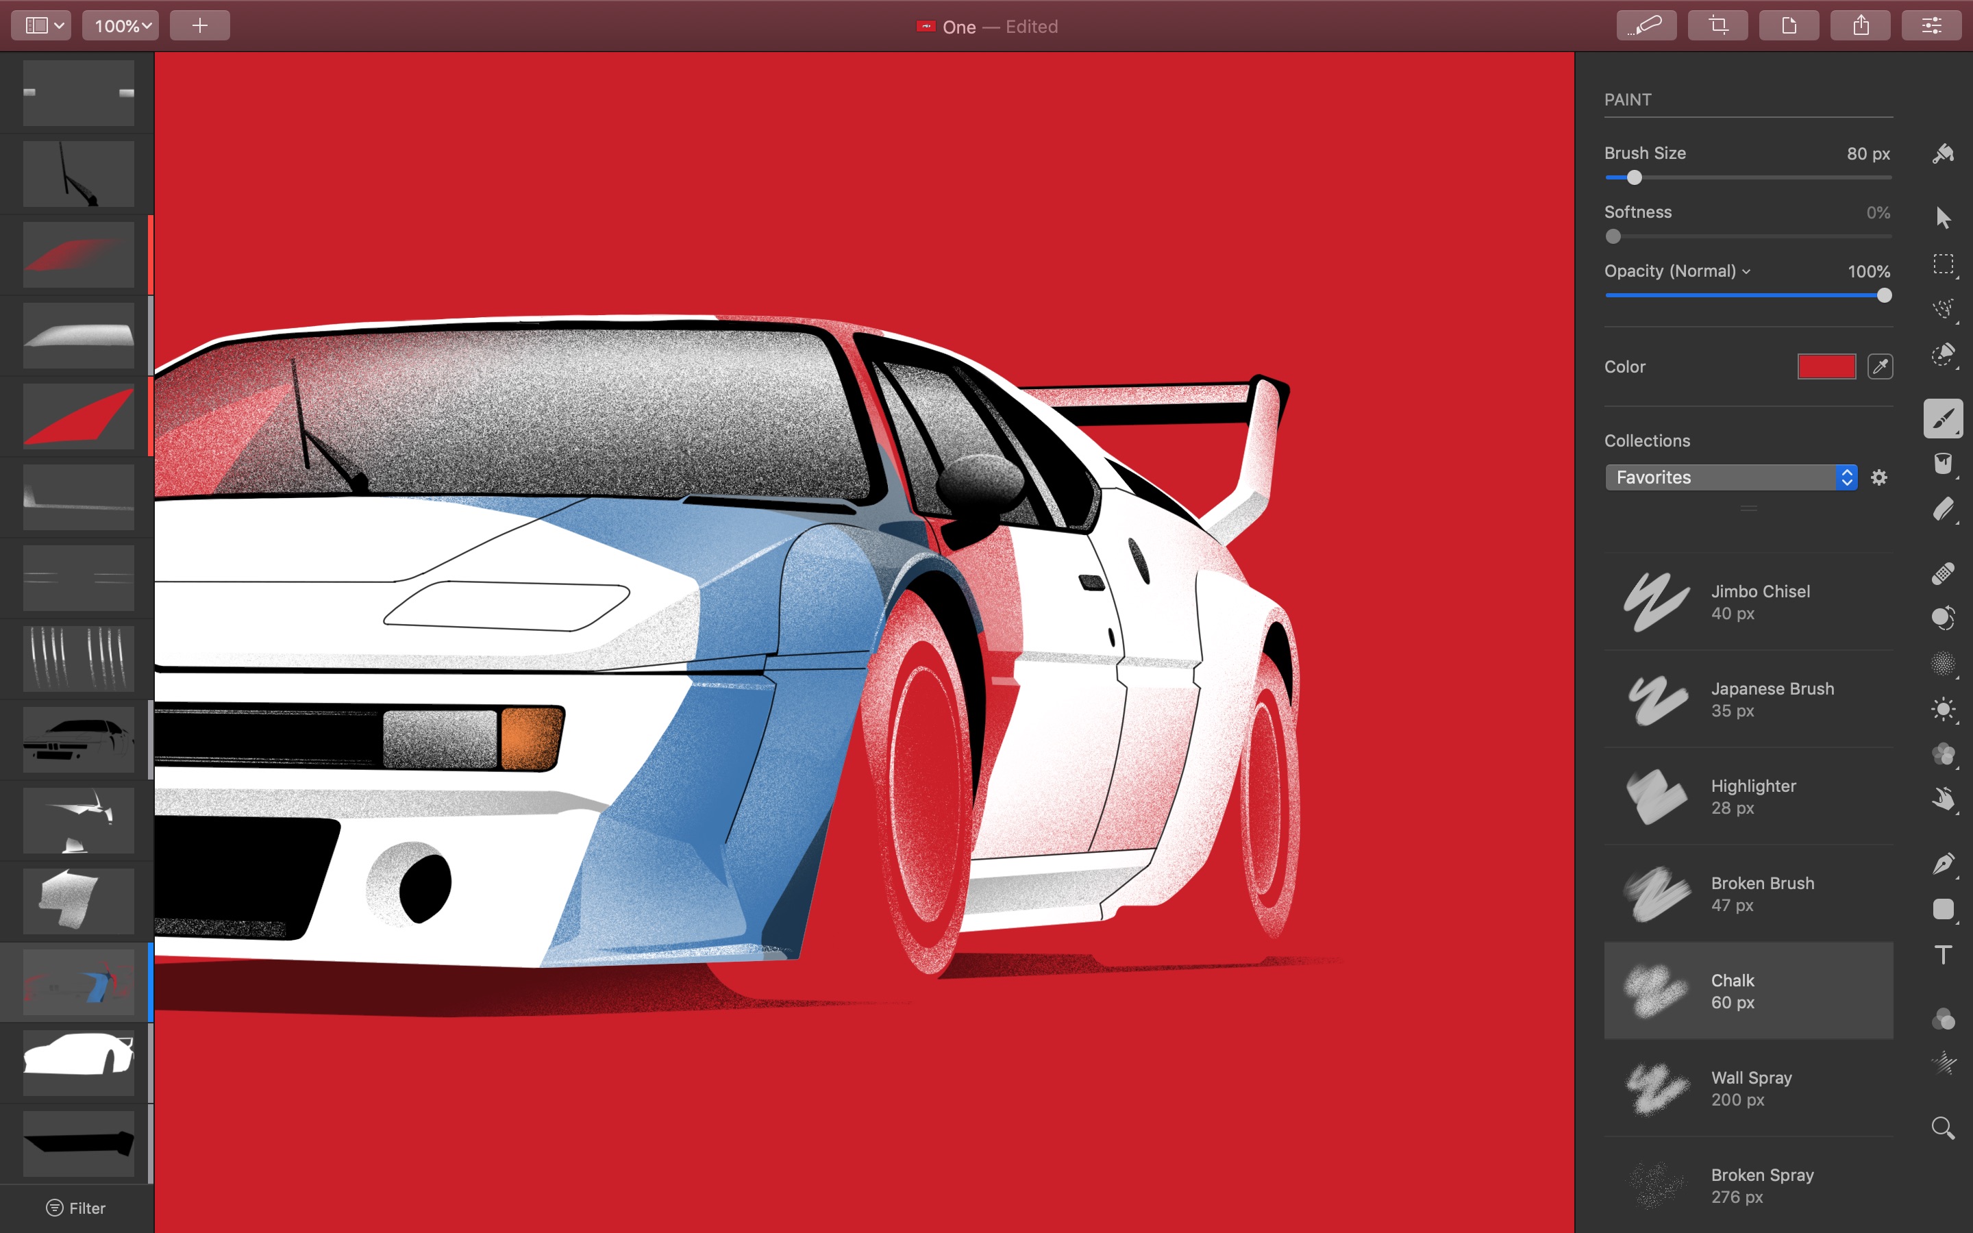
Task: Select the Pen tool
Action: (1943, 864)
